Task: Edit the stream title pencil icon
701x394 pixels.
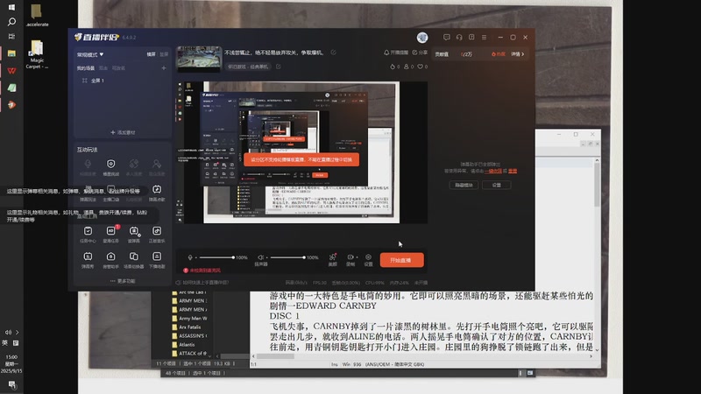Action: [333, 53]
